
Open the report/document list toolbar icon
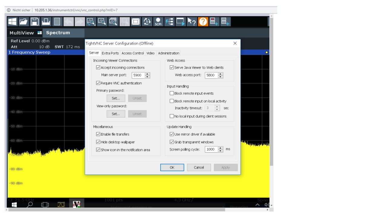point(57,21)
